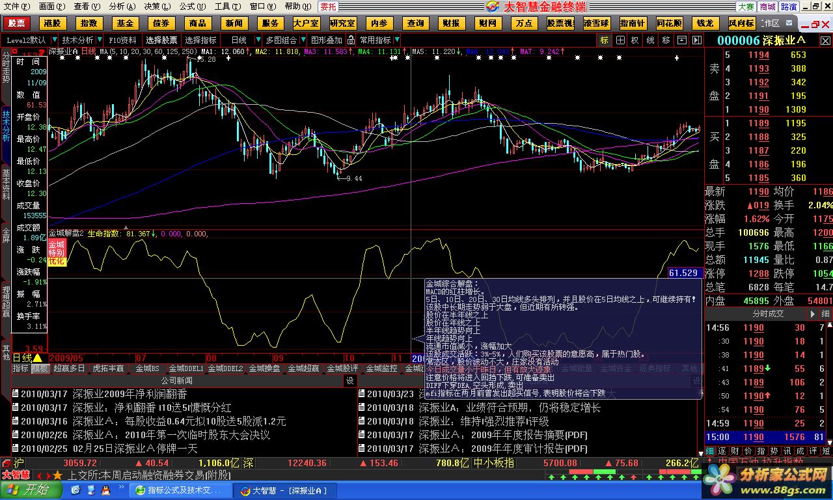Click the 选择指标 button
This screenshot has height=500, width=833.
click(201, 40)
